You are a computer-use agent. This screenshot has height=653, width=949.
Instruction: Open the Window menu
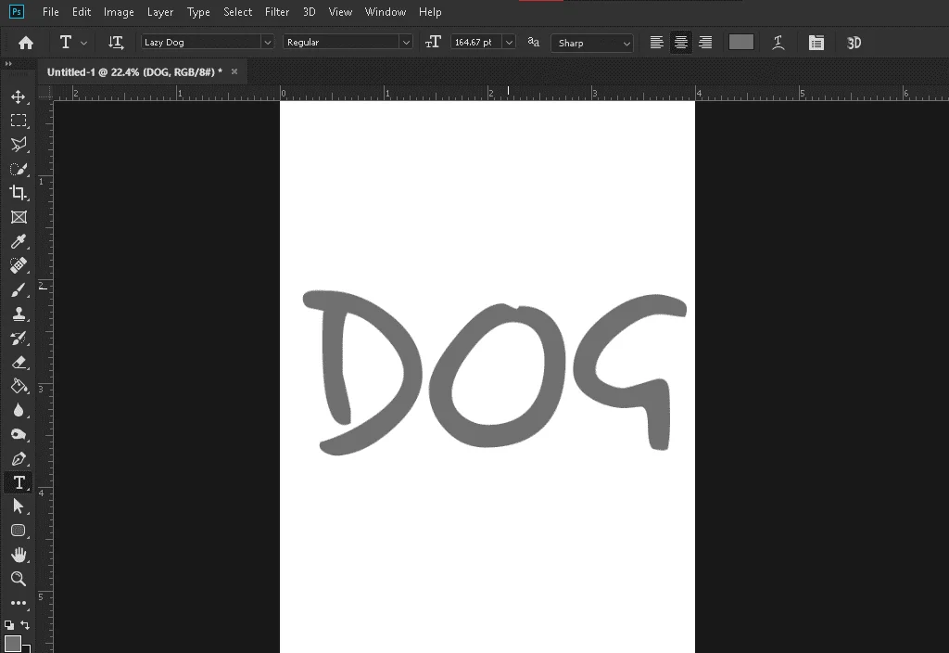click(386, 12)
